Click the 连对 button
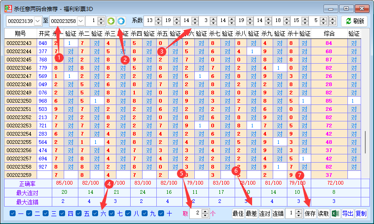 [264, 213]
